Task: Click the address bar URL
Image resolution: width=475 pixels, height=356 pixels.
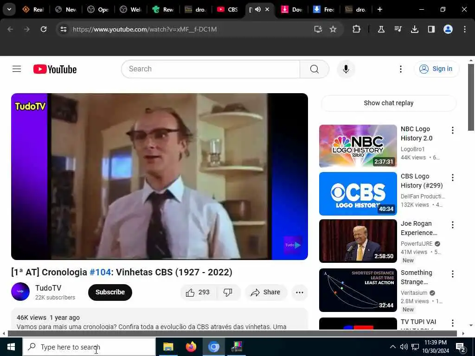Action: (x=145, y=29)
